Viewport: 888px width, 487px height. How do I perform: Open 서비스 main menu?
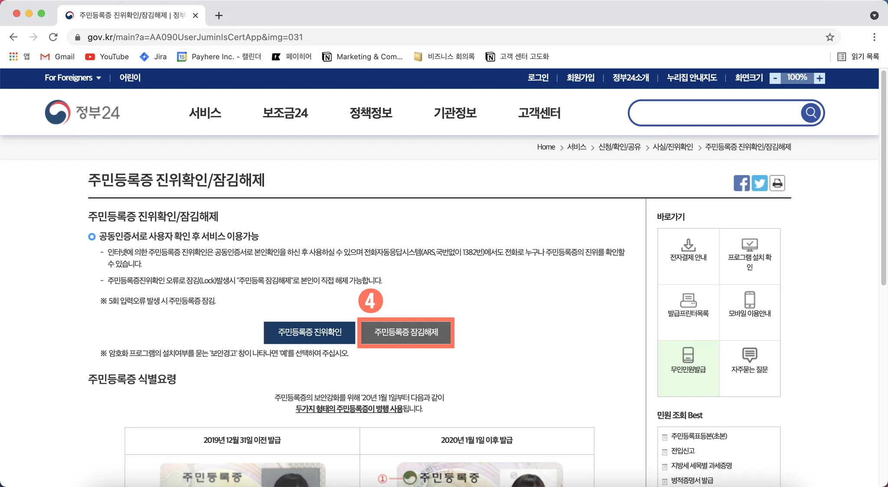[x=205, y=113]
